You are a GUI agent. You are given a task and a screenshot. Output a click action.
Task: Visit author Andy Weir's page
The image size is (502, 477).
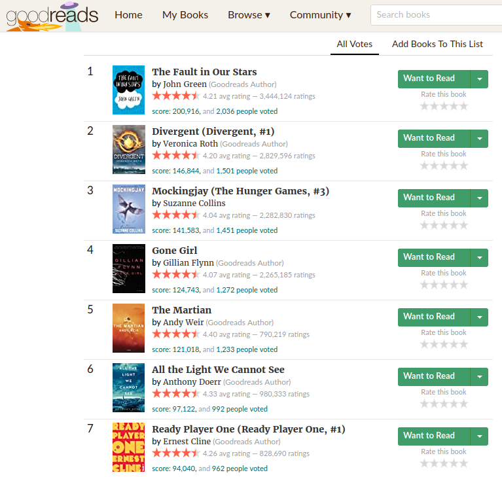(183, 323)
